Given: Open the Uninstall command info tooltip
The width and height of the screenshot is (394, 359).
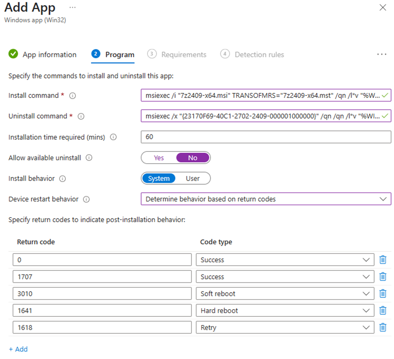Looking at the screenshot, I should 81,116.
